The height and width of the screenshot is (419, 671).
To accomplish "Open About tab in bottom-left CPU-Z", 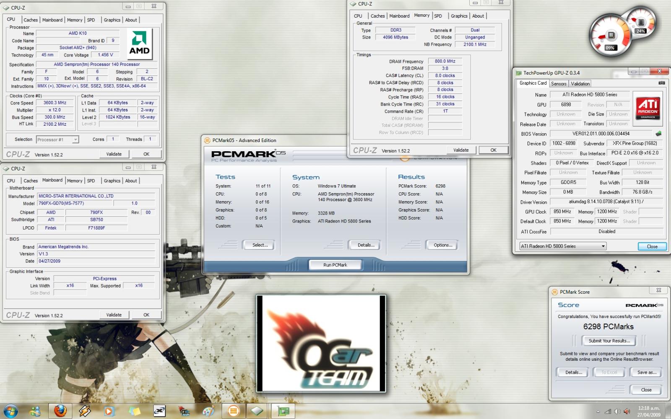I will coord(131,181).
